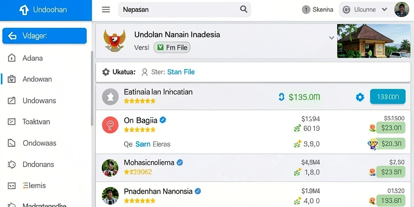The height and width of the screenshot is (207, 414).
Task: Click the Undoohan upload logo icon
Action: pyautogui.click(x=24, y=10)
